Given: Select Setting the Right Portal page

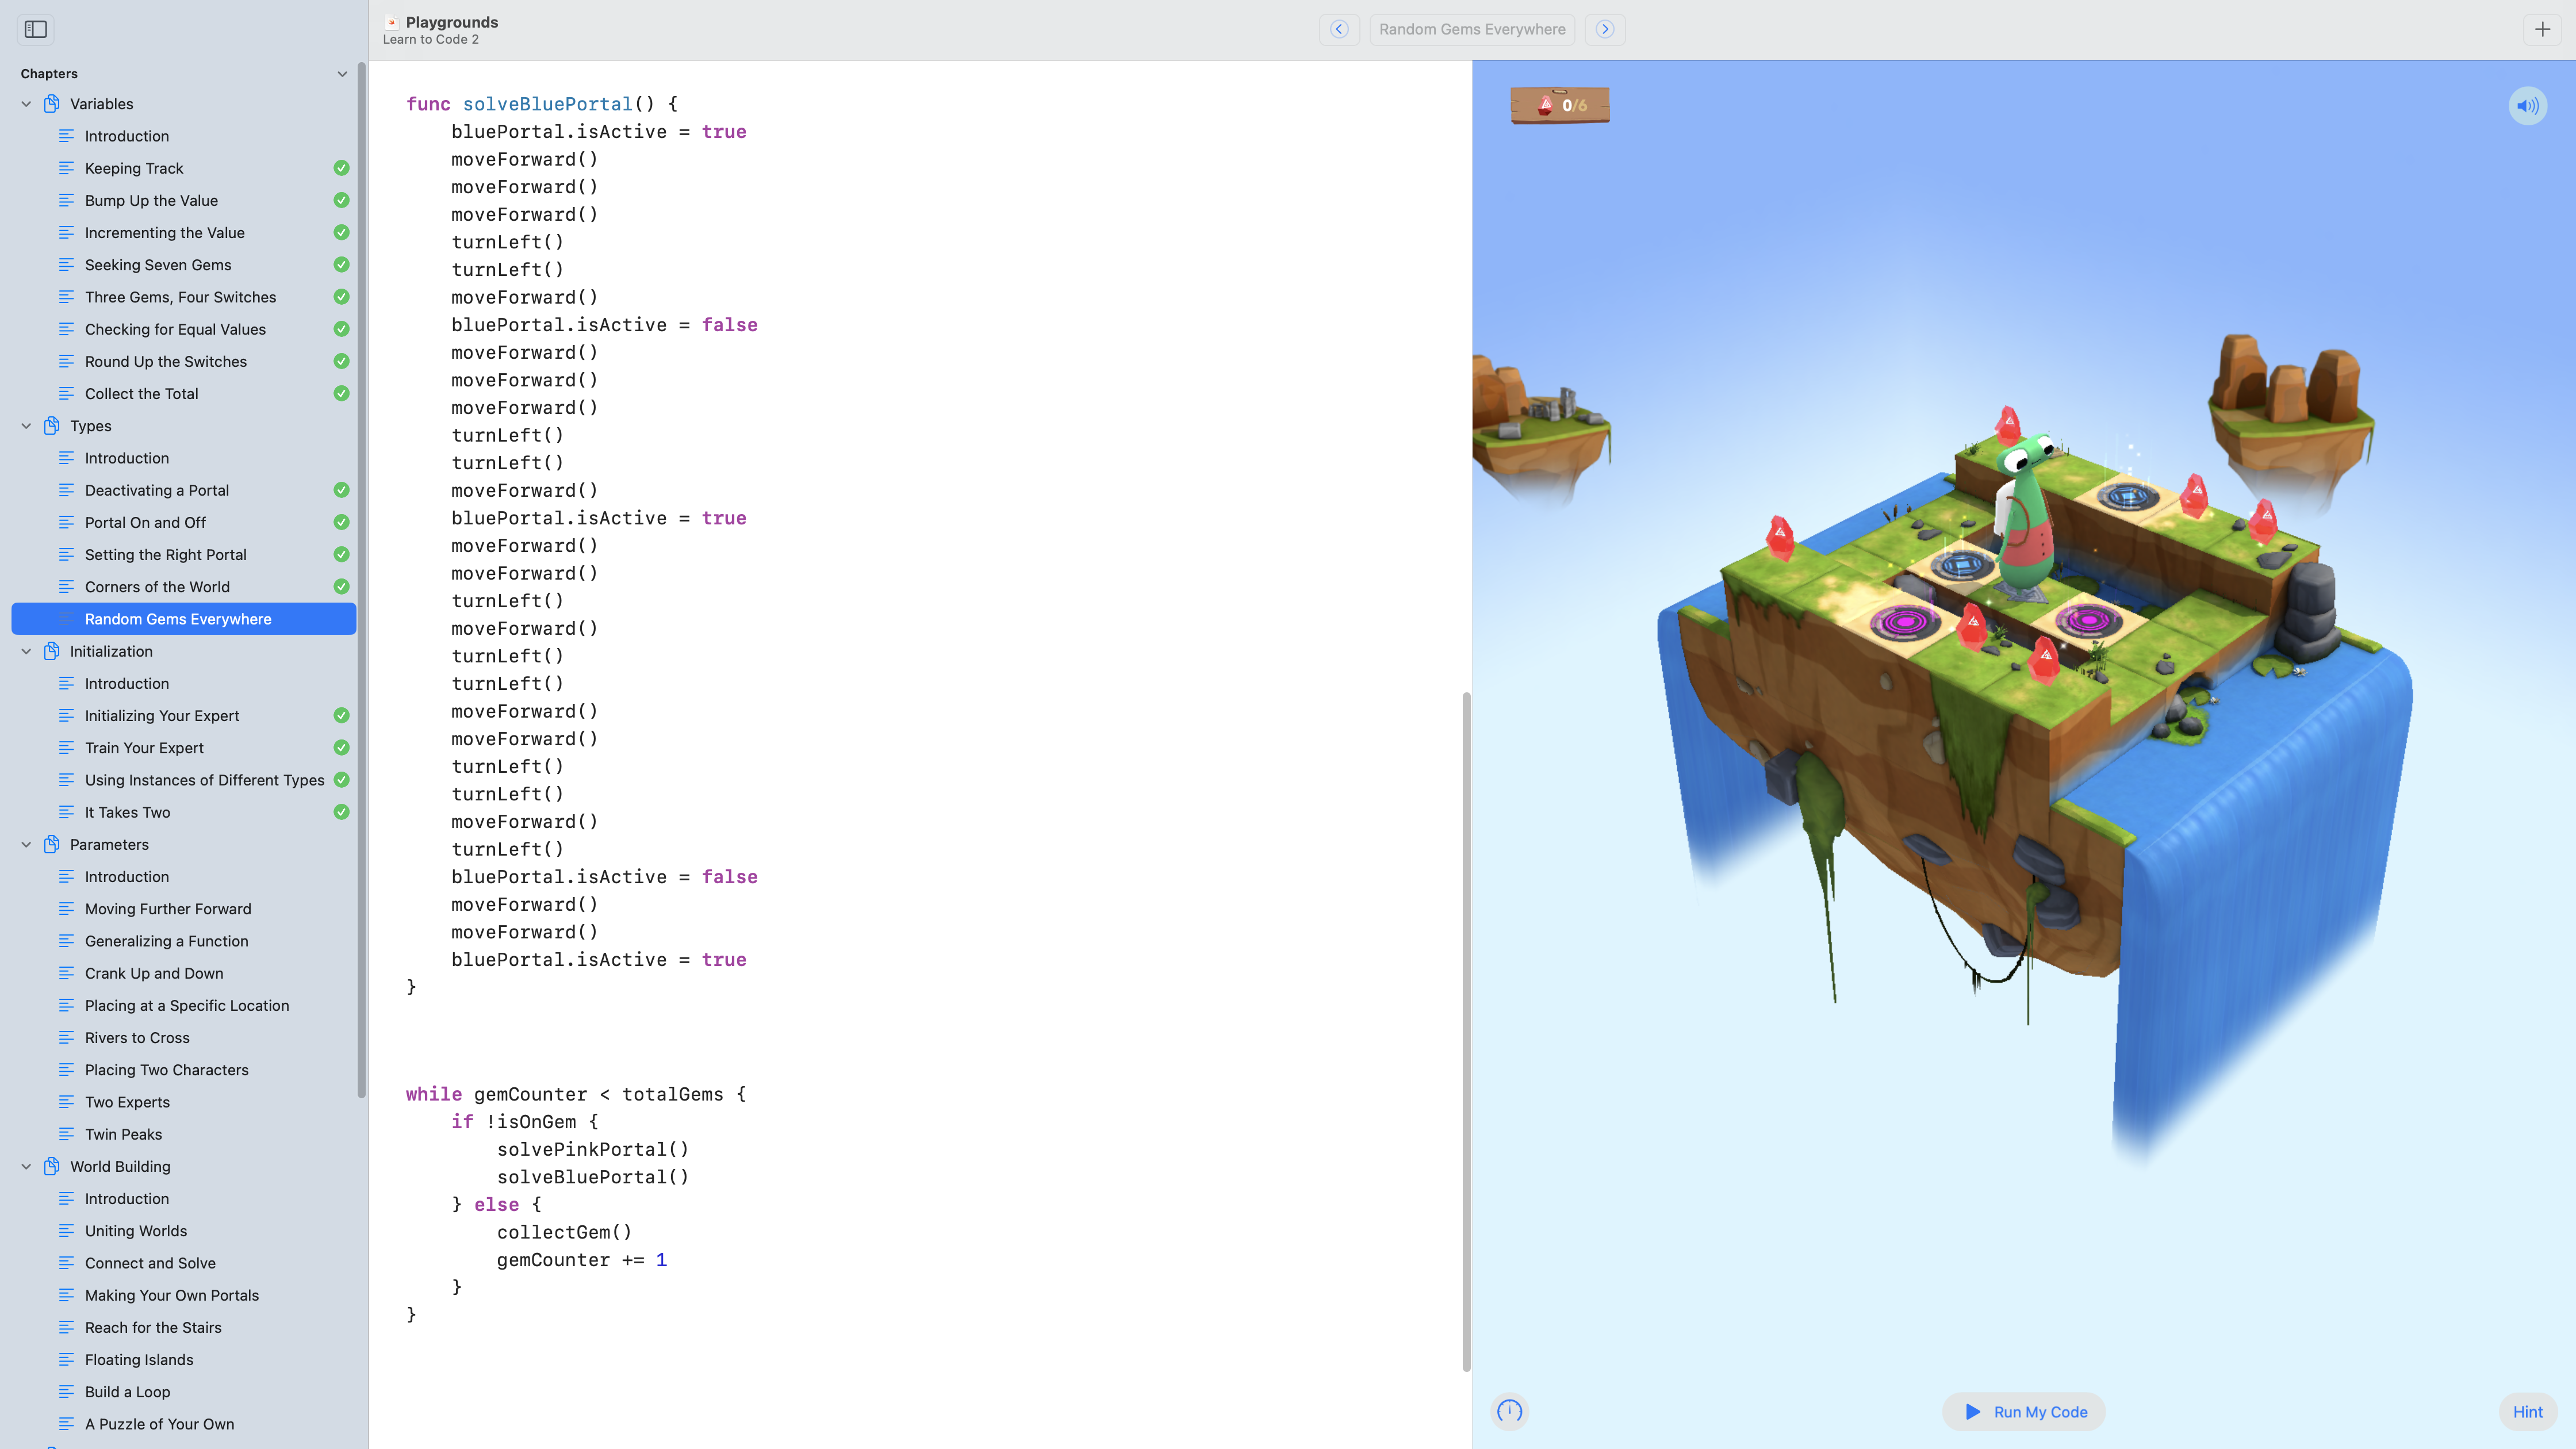Looking at the screenshot, I should 184,555.
